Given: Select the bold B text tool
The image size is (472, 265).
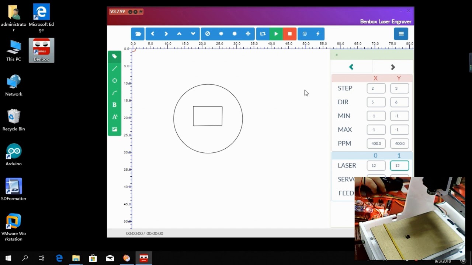Looking at the screenshot, I should [115, 105].
